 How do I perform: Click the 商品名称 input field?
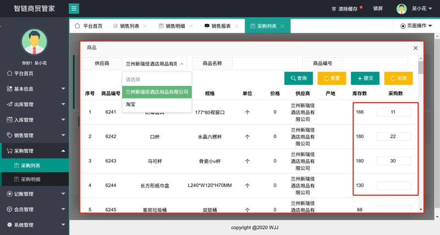click(265, 63)
